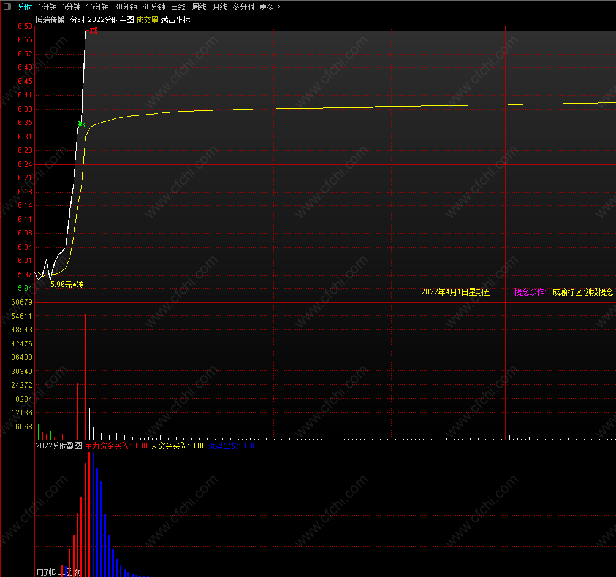Select the 分时 intraday tab
Viewport: 616px width, 577px height.
[25, 7]
